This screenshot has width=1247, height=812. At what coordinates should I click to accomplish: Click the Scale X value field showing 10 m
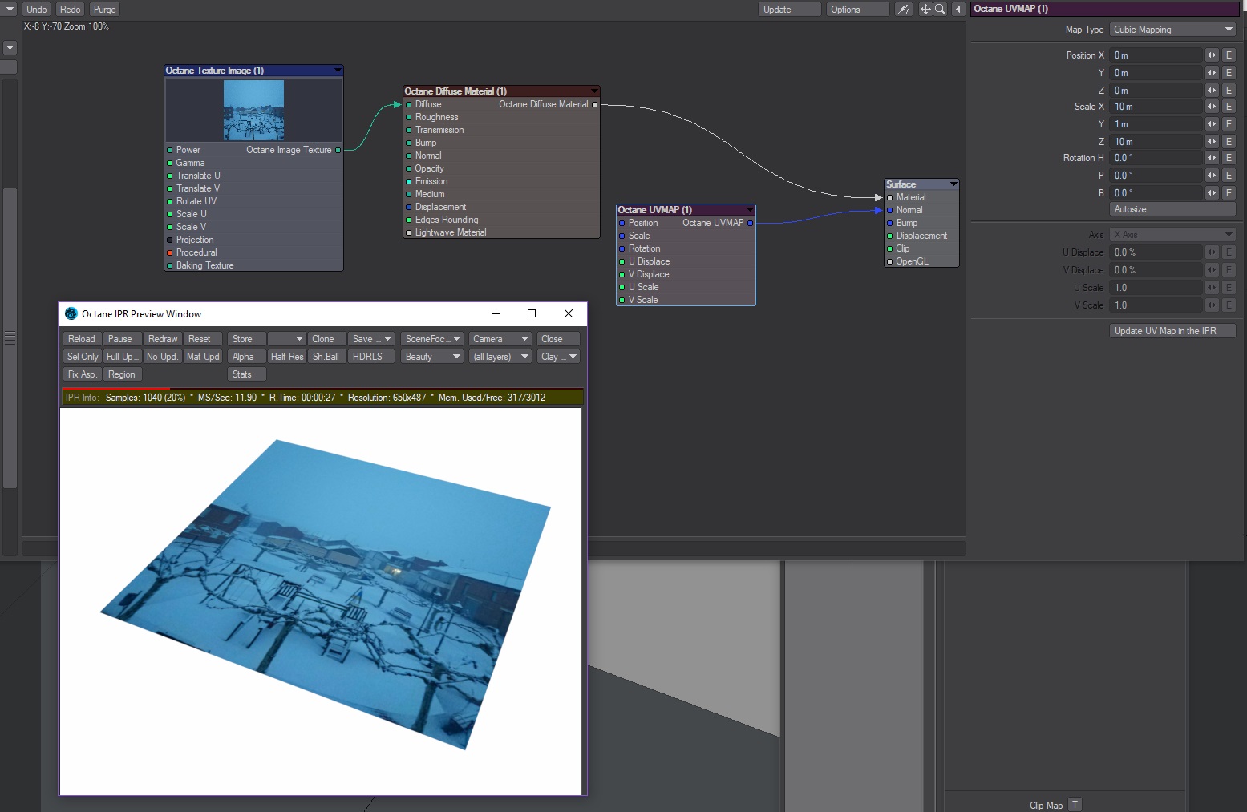(x=1156, y=107)
